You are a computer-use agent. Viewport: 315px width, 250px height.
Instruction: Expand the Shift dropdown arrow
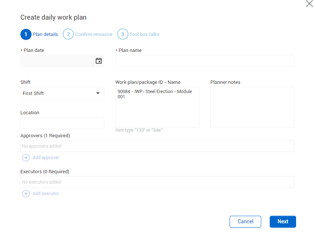coord(98,93)
